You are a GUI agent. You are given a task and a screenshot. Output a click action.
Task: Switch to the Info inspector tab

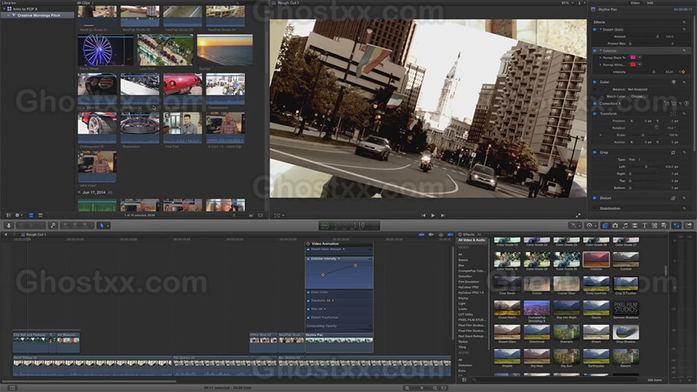click(650, 2)
